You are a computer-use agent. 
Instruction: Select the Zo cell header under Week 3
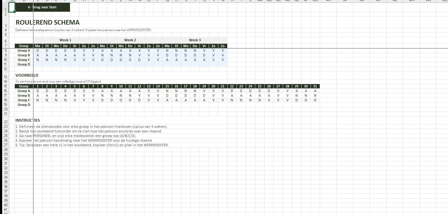[223, 46]
